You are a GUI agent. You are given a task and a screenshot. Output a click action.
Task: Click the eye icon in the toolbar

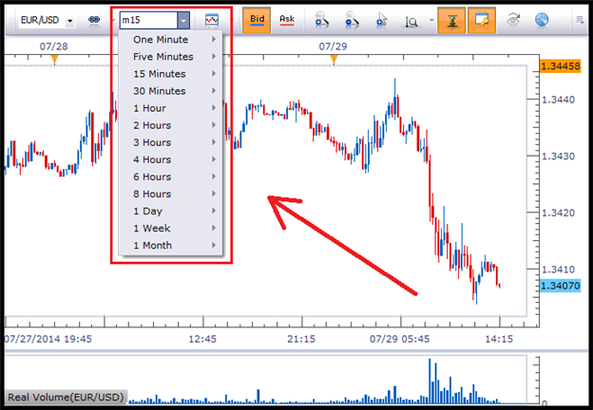tap(513, 20)
